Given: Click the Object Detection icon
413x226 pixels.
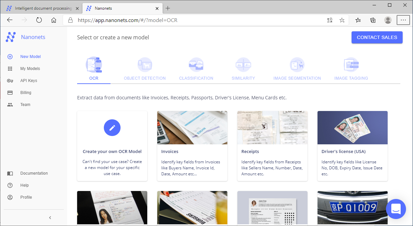Looking at the screenshot, I should click(x=145, y=65).
